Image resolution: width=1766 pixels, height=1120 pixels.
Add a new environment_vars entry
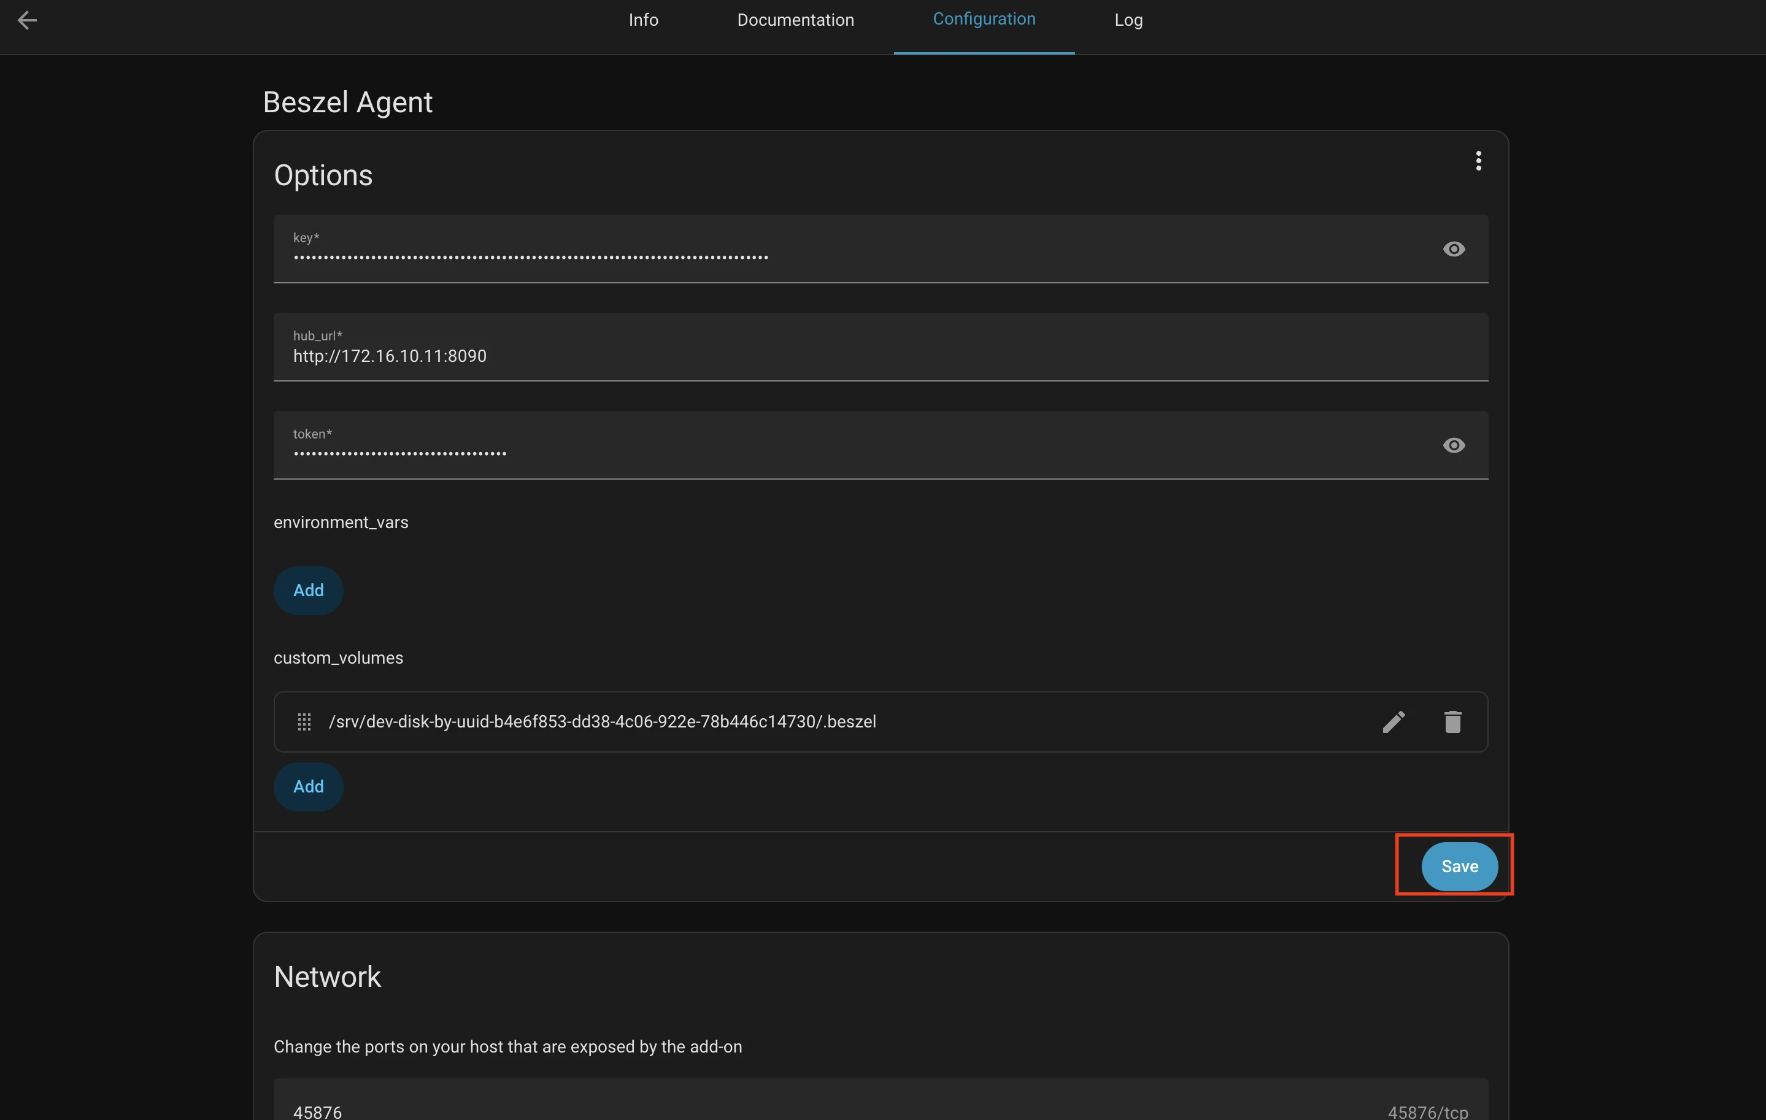[309, 590]
